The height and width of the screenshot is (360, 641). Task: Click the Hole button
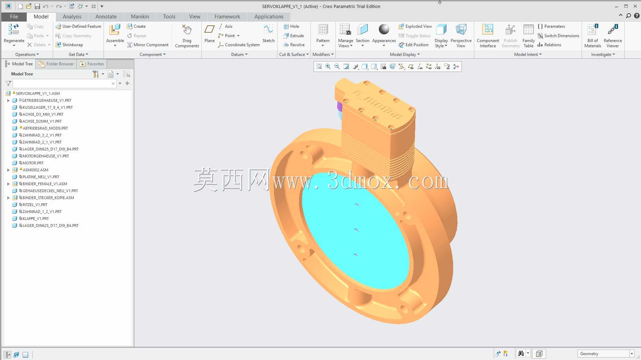coord(291,26)
